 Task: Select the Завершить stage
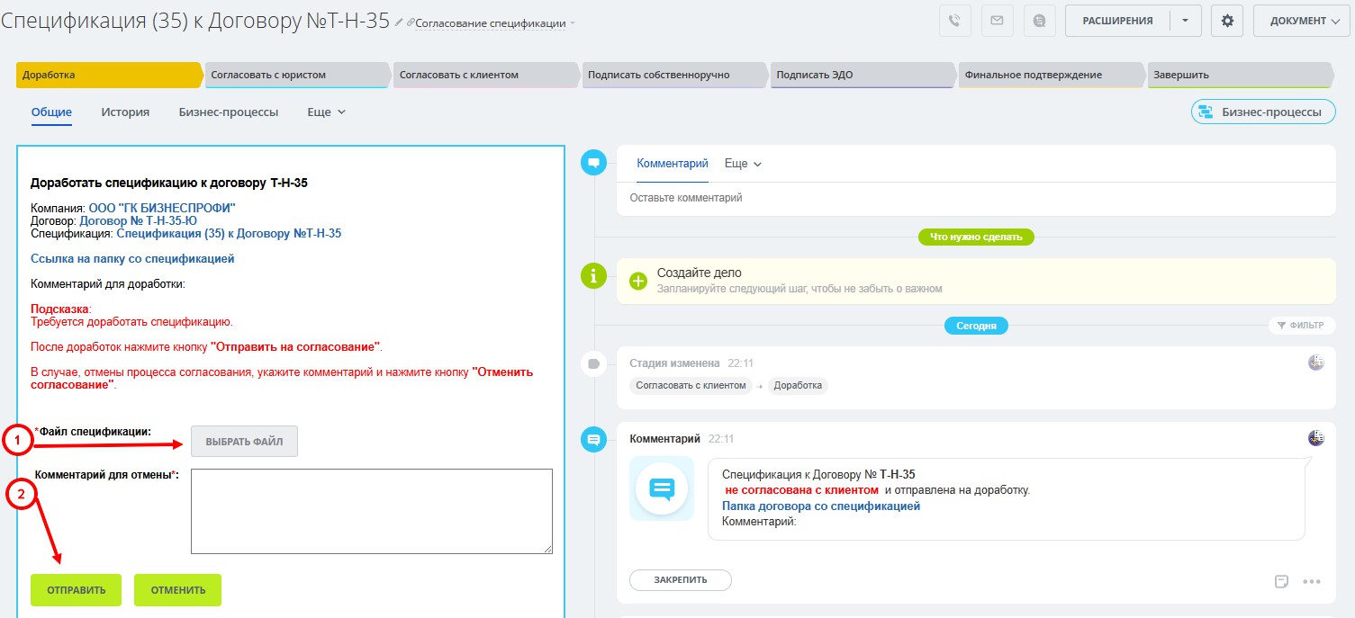coord(1239,75)
